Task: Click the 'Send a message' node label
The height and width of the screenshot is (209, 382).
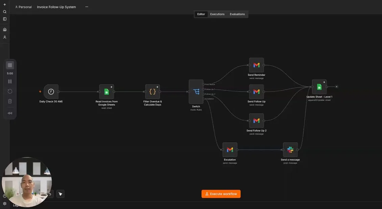Action: pyautogui.click(x=290, y=160)
